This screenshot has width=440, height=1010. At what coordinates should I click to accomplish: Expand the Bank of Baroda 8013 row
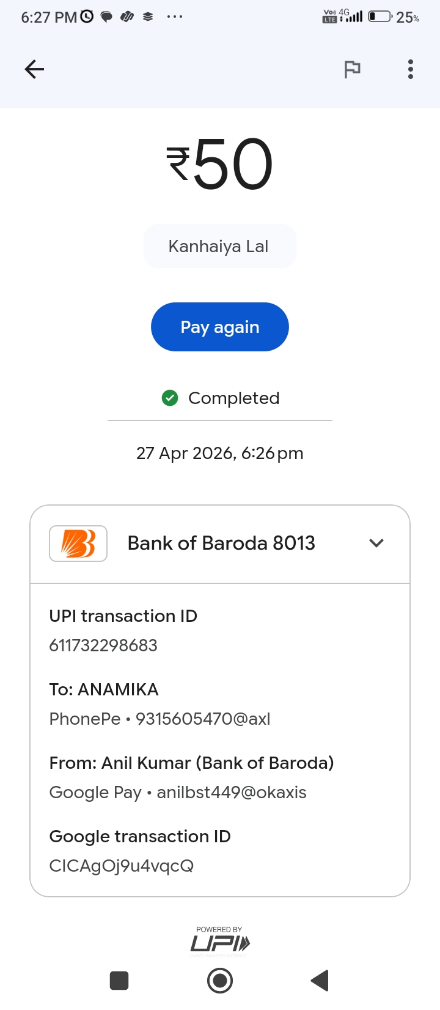tap(220, 544)
